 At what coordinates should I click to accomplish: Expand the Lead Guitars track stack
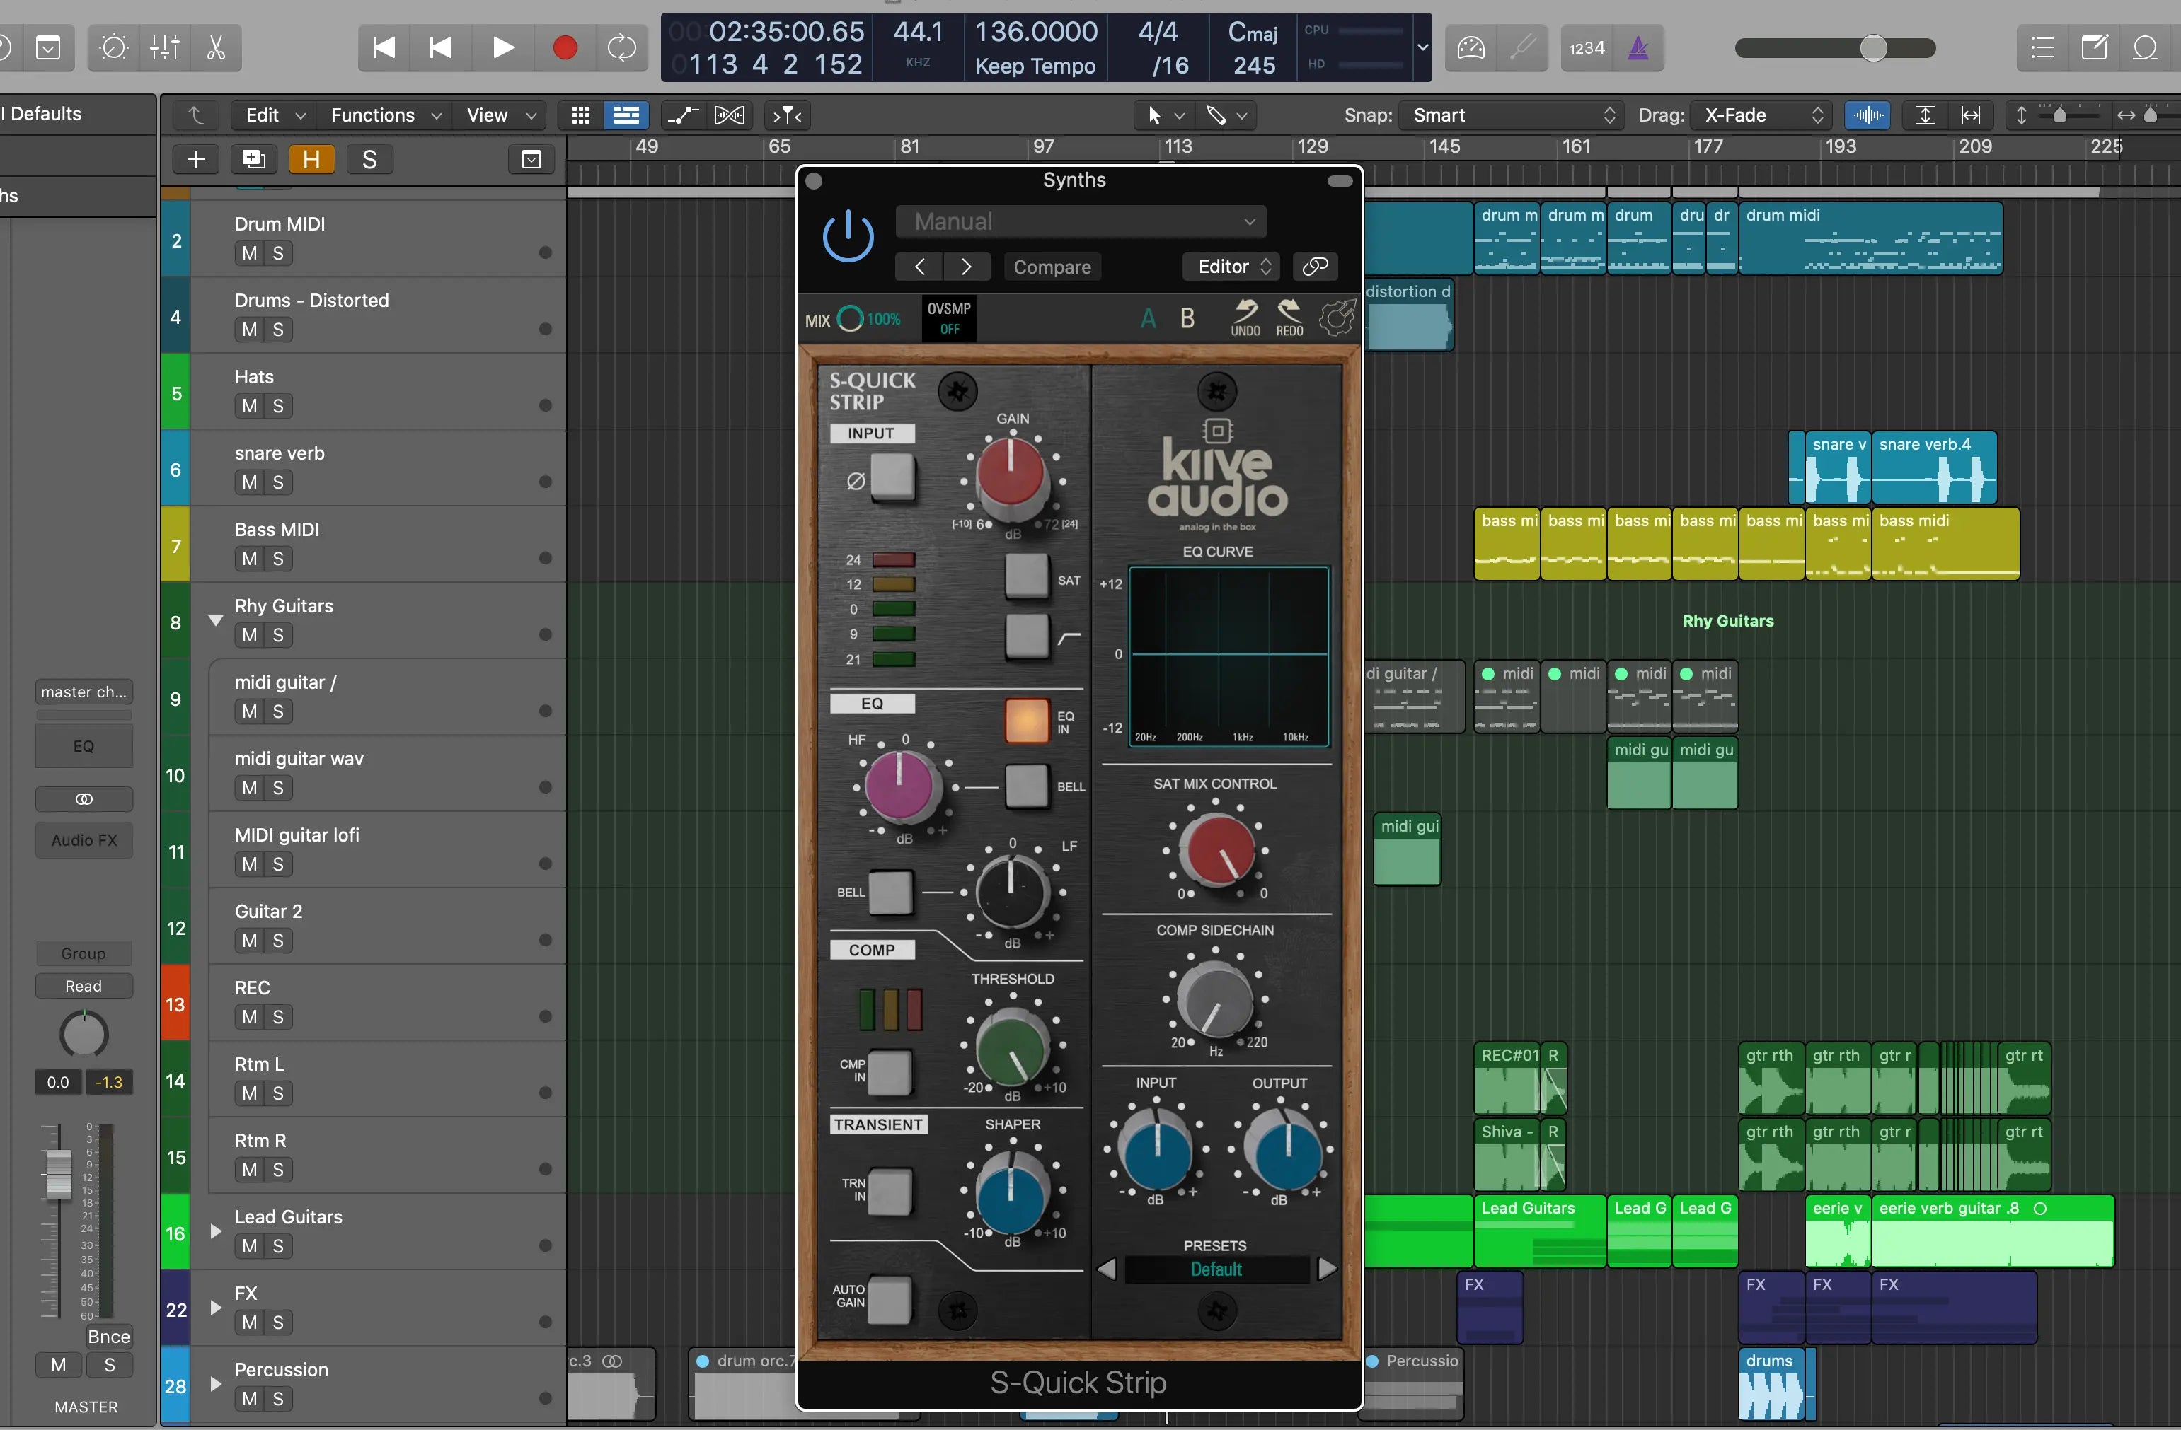point(215,1231)
